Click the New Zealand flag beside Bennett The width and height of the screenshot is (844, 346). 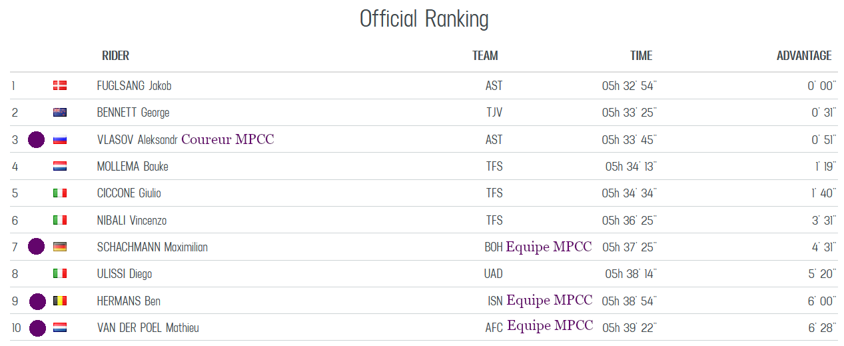point(60,113)
